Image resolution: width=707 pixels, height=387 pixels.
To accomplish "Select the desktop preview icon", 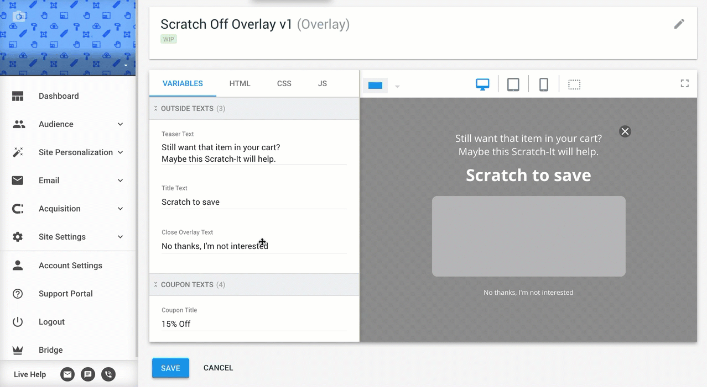I will click(x=482, y=84).
